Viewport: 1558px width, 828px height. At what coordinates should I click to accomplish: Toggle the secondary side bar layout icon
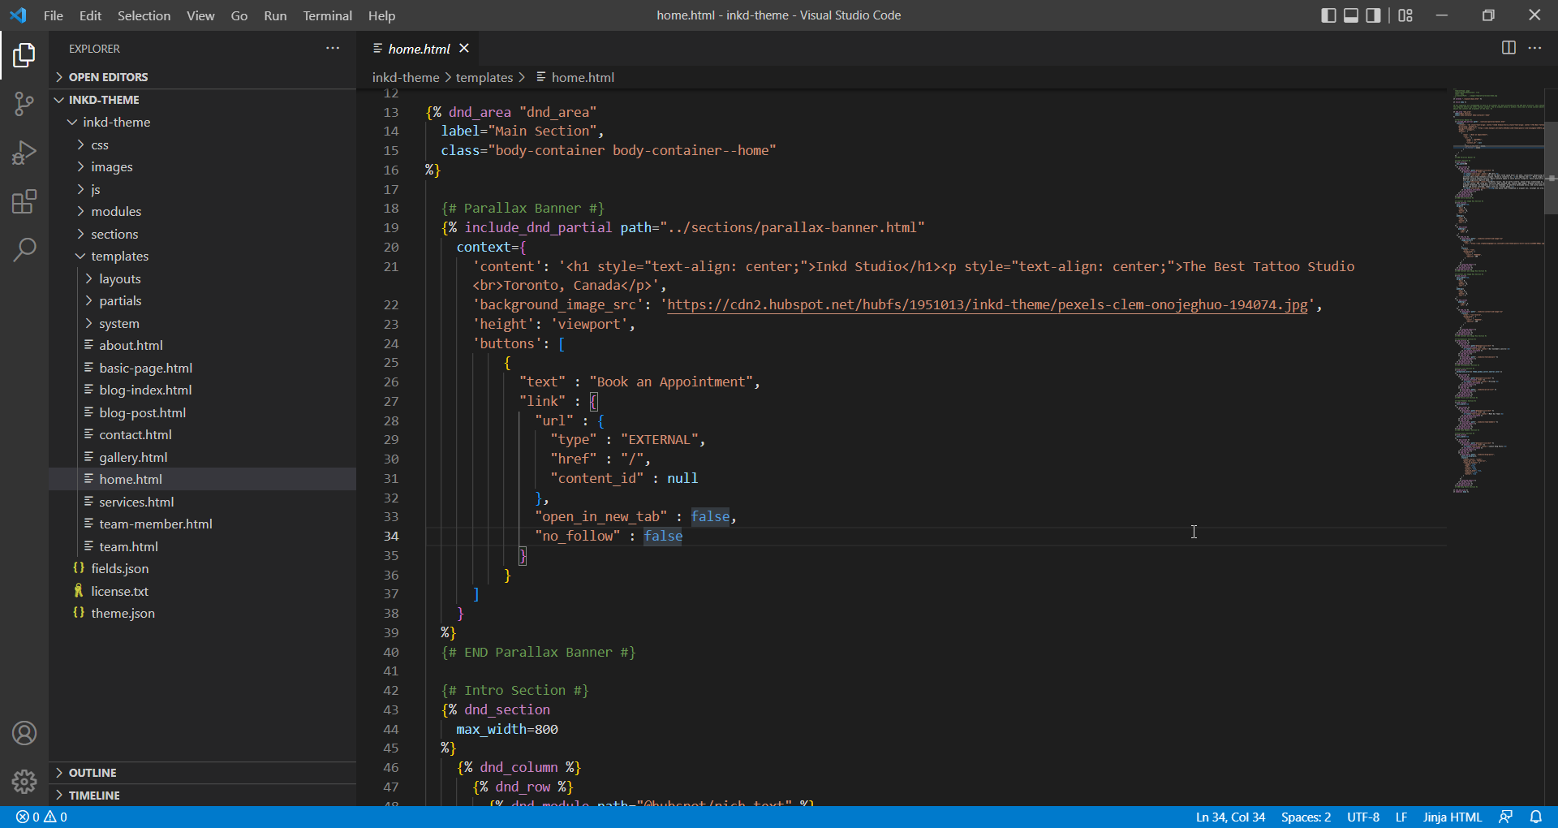pos(1373,15)
